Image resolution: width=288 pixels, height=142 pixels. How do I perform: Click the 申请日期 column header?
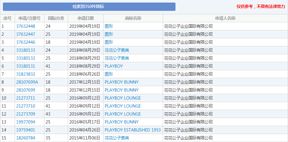pos(86,18)
